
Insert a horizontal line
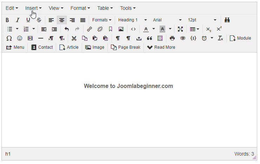(41, 38)
